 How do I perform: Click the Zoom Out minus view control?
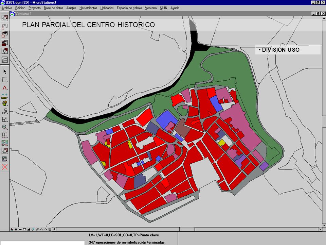pyautogui.click(x=20, y=229)
